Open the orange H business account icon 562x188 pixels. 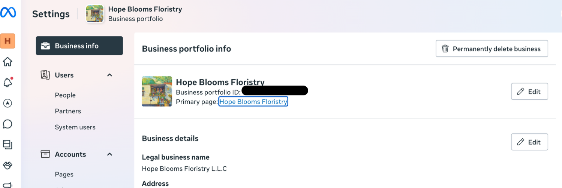(7, 41)
